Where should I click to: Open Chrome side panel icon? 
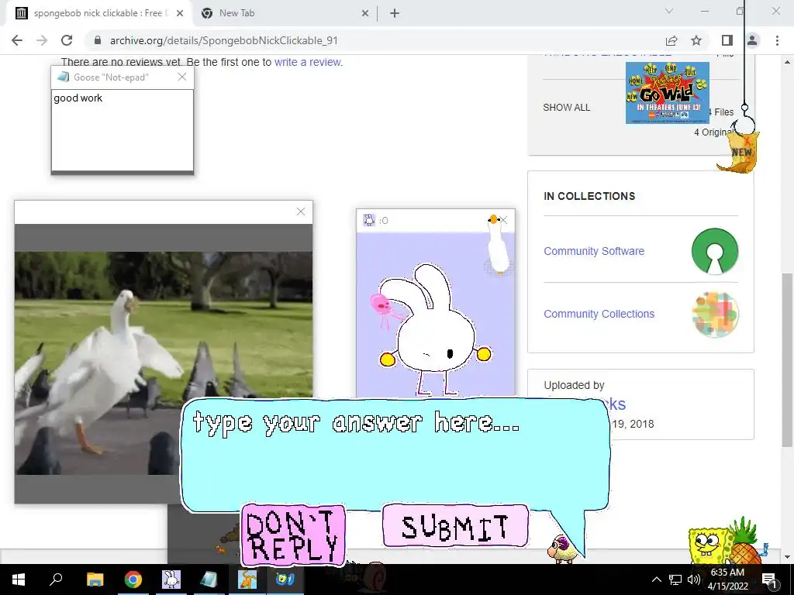(x=727, y=40)
